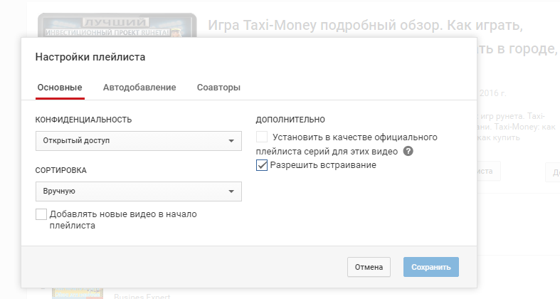Viewport: 560px width, 299px height.
Task: Open the Соавторы tab
Action: click(218, 88)
